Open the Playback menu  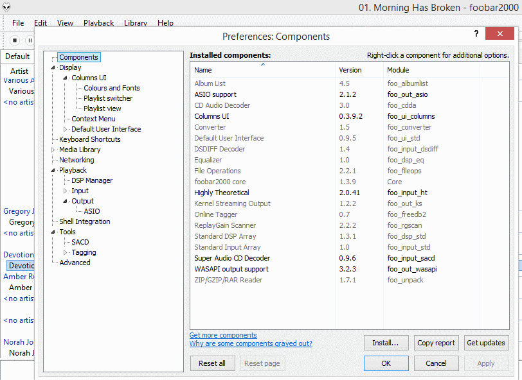98,23
